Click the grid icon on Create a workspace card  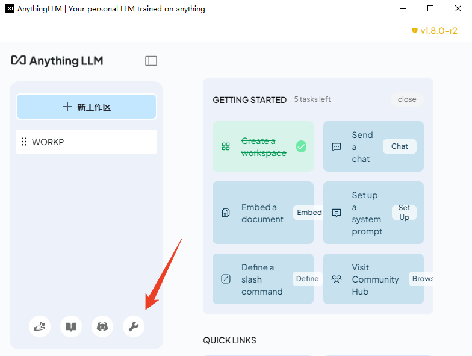(226, 147)
